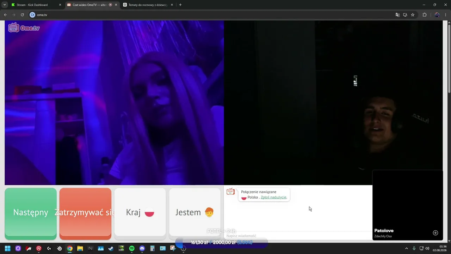The height and width of the screenshot is (254, 451).
Task: Click the install app icon in address bar
Action: tap(405, 15)
